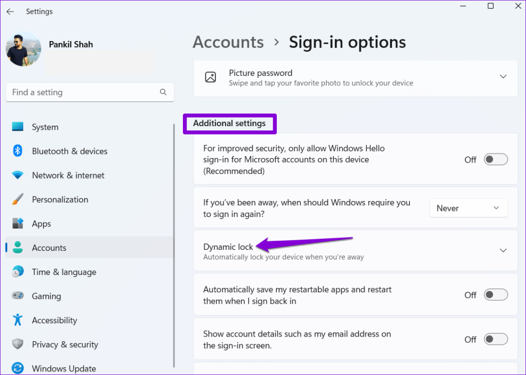Select Accounts in the breadcrumb
Viewport: 526px width, 375px height.
point(228,42)
